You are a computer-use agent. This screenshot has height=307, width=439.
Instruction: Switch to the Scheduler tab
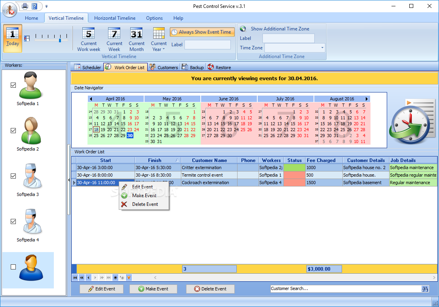[87, 67]
